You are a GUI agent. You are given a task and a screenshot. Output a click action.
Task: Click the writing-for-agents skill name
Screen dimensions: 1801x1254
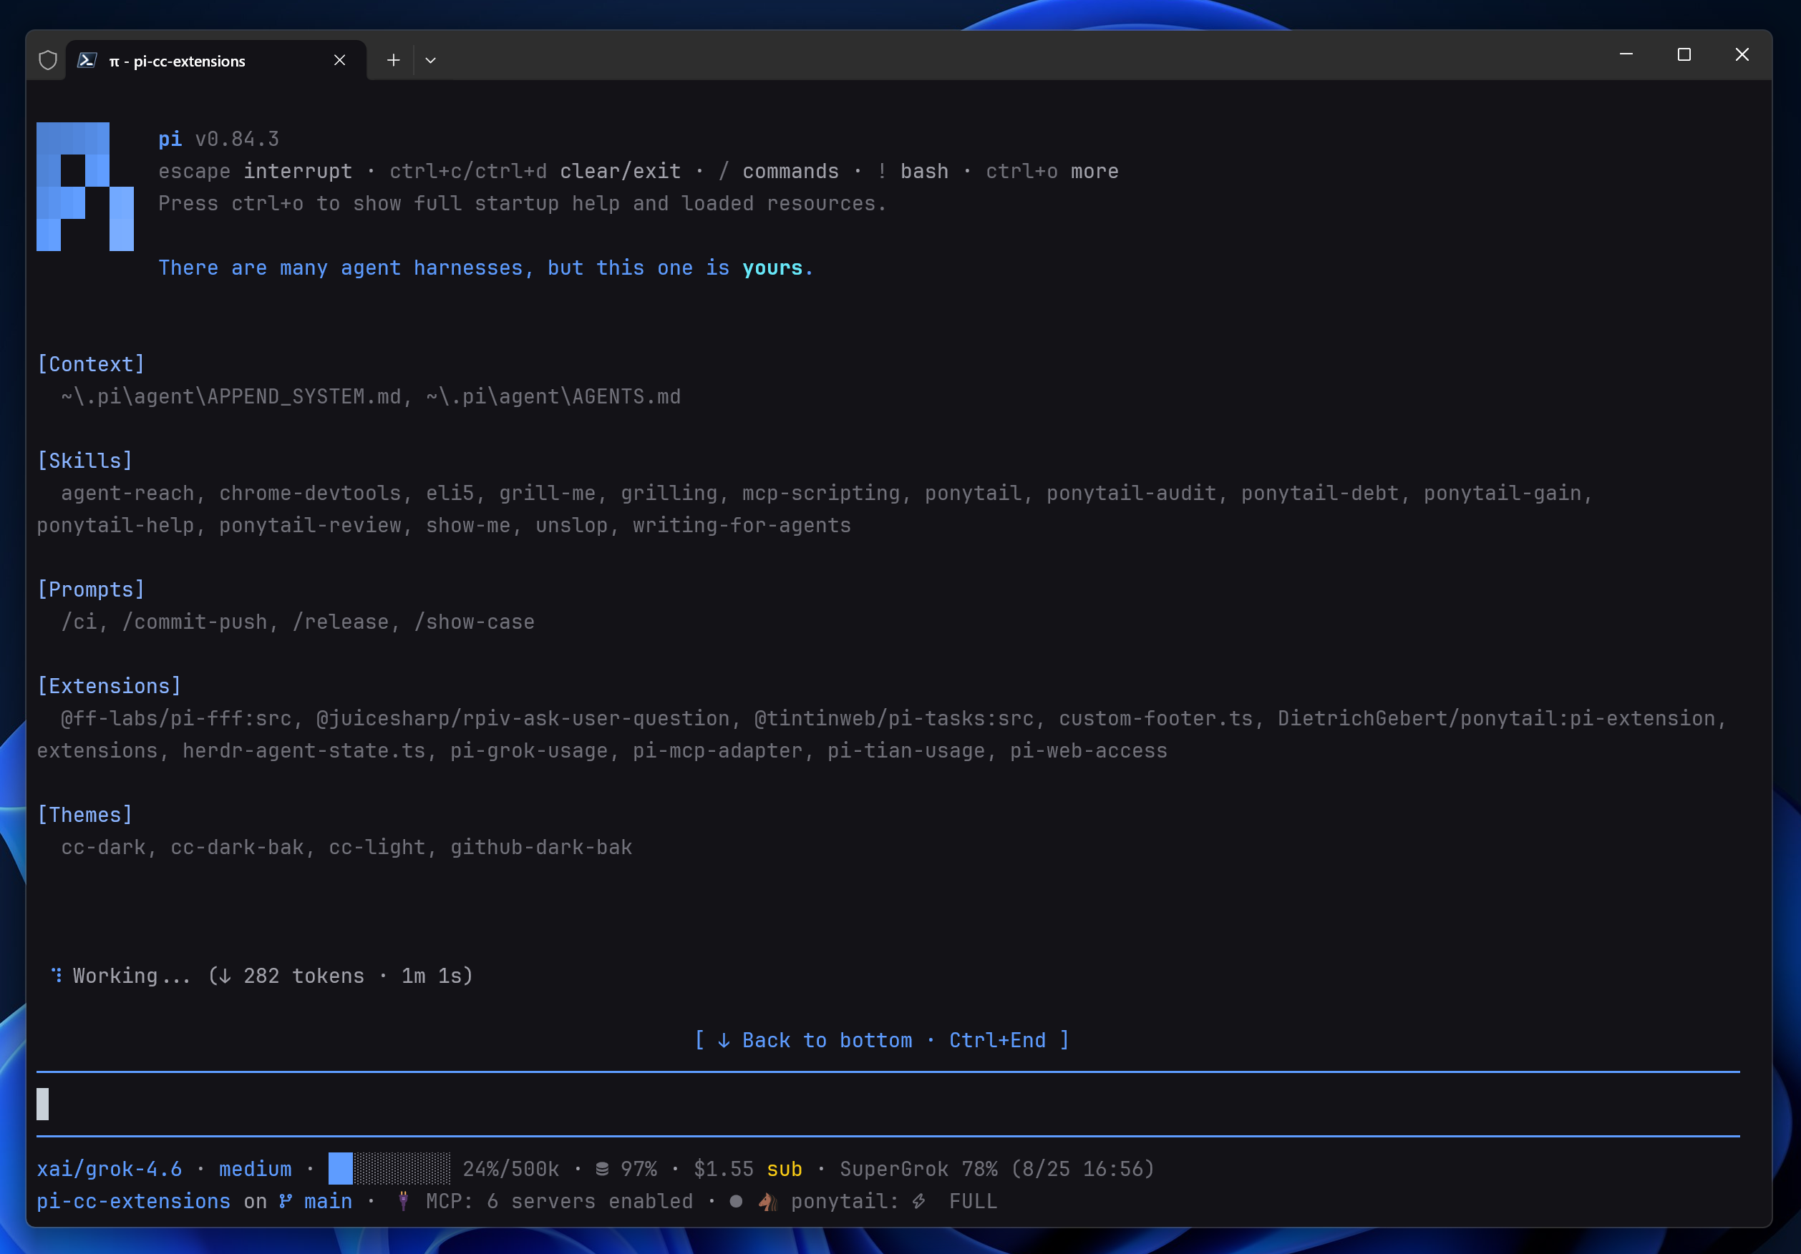point(742,525)
